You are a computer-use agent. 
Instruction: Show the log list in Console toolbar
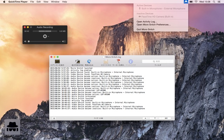click(x=57, y=63)
